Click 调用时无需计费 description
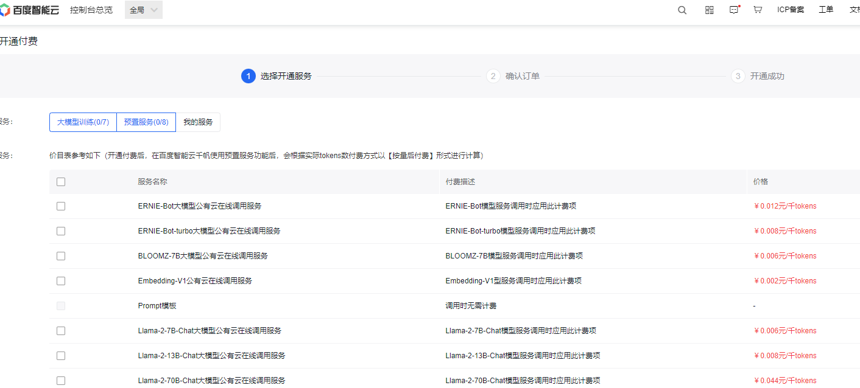 [471, 306]
